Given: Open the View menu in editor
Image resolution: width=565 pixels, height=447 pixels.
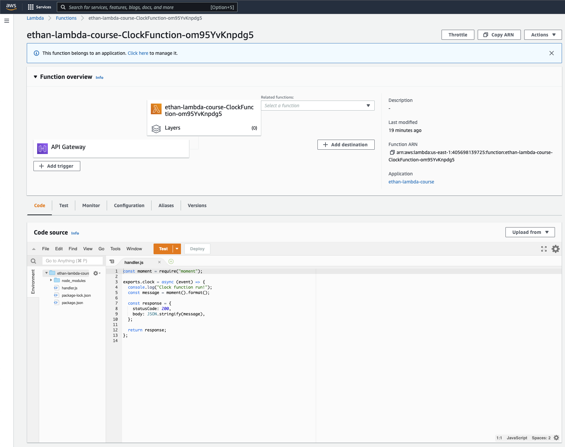Looking at the screenshot, I should (88, 249).
